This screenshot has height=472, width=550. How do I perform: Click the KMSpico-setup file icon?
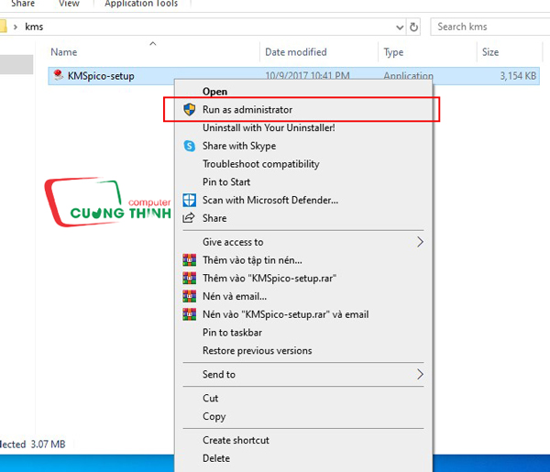coord(59,75)
